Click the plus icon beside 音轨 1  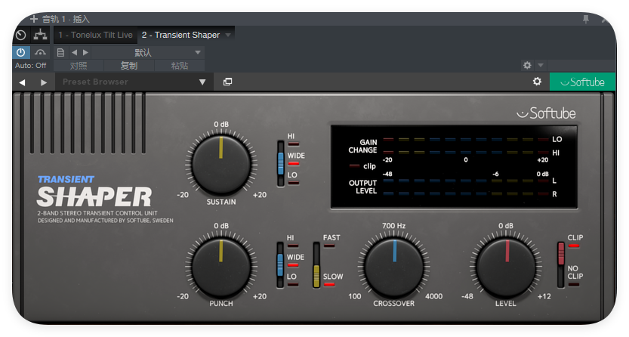point(34,19)
